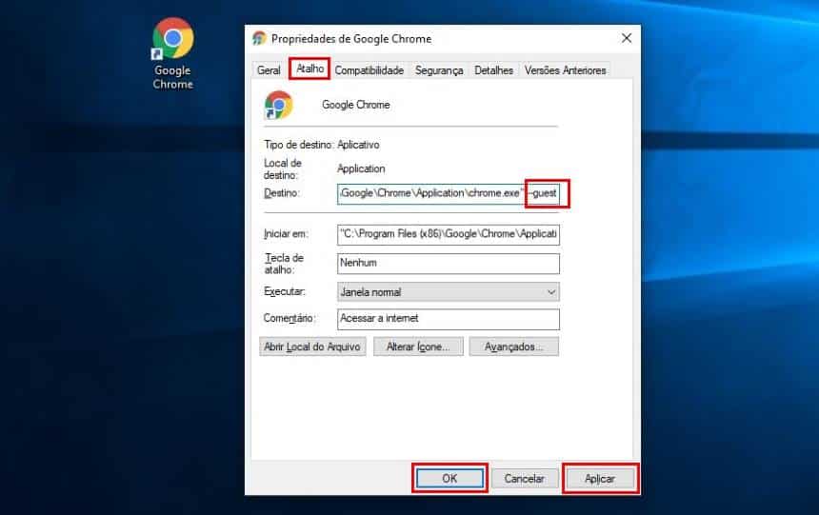The width and height of the screenshot is (819, 515).
Task: Switch to the Geral tab
Action: click(269, 70)
